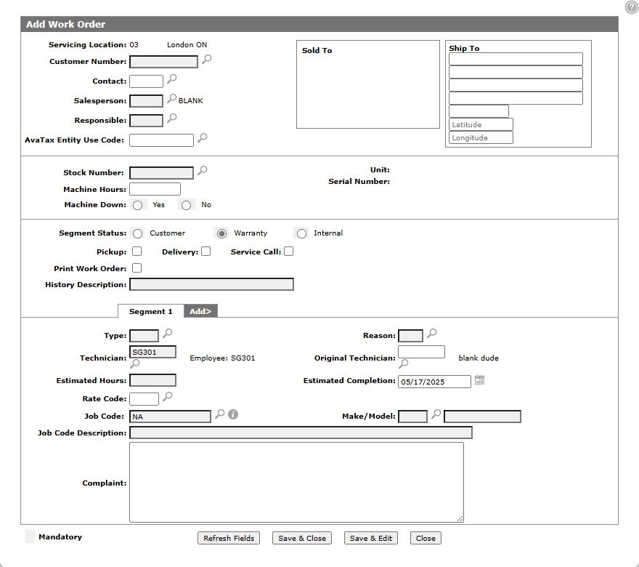The image size is (639, 567).
Task: Click the Employee: SG301 text
Action: (222, 358)
